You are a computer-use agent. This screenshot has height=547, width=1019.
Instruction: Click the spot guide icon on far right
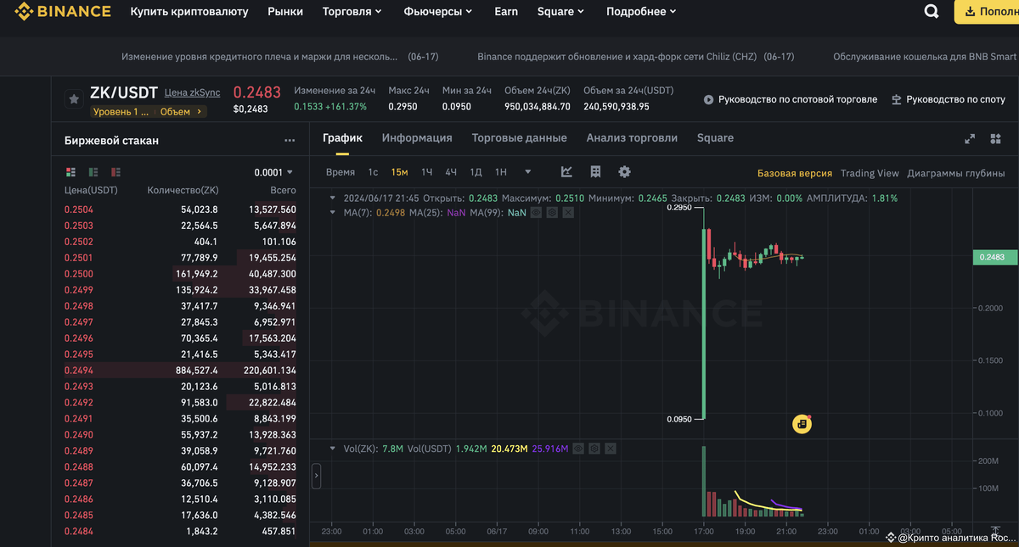pos(897,100)
